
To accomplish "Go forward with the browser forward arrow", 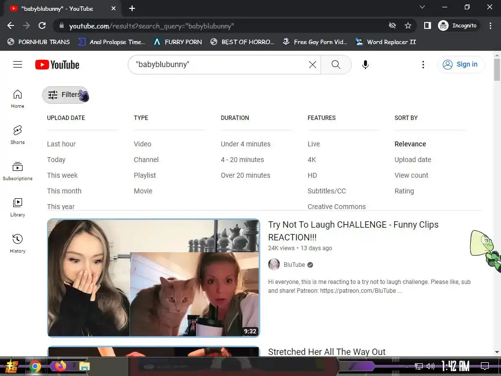I will [26, 25].
